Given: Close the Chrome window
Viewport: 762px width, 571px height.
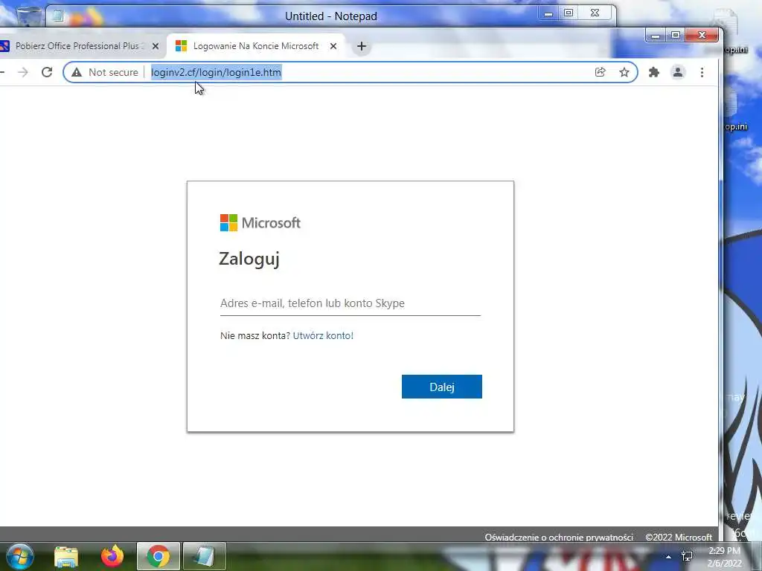Looking at the screenshot, I should click(702, 36).
